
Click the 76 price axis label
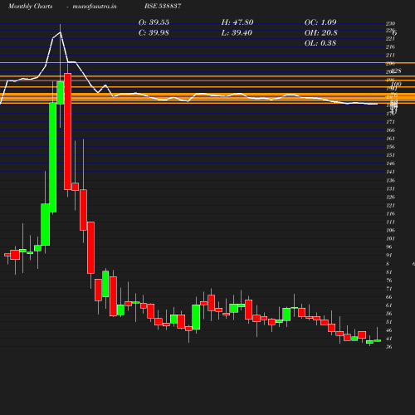[x=389, y=281]
